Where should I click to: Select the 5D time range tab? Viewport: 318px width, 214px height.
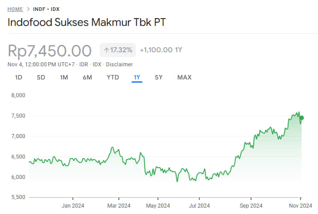tap(41, 77)
